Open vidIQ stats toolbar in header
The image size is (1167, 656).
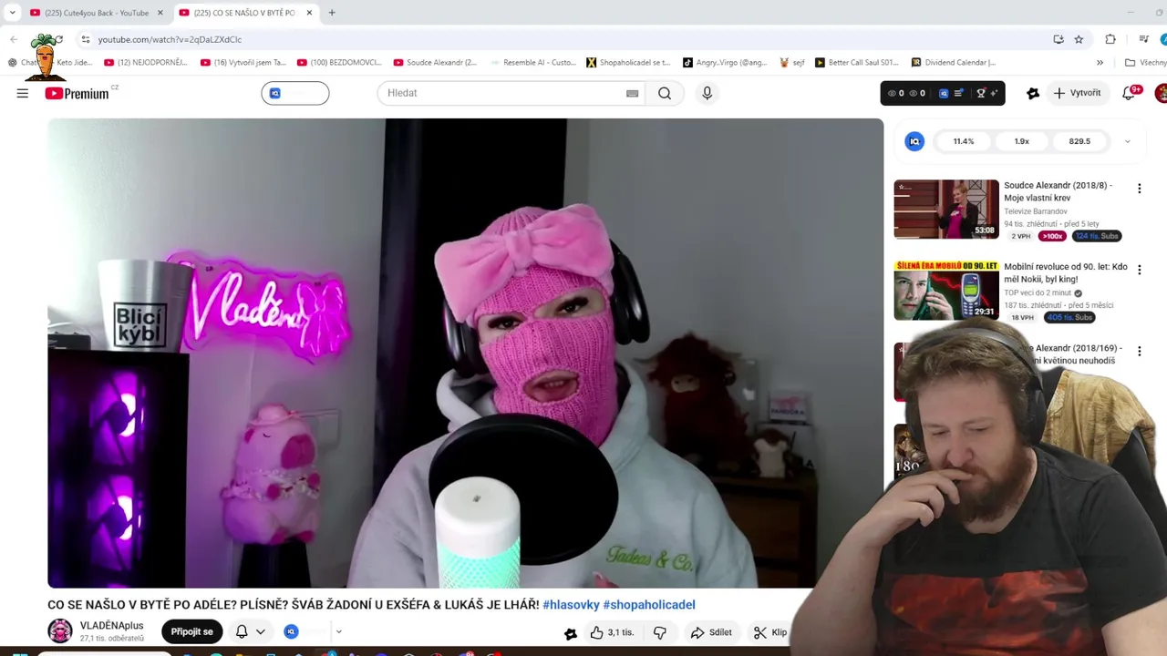click(x=943, y=93)
